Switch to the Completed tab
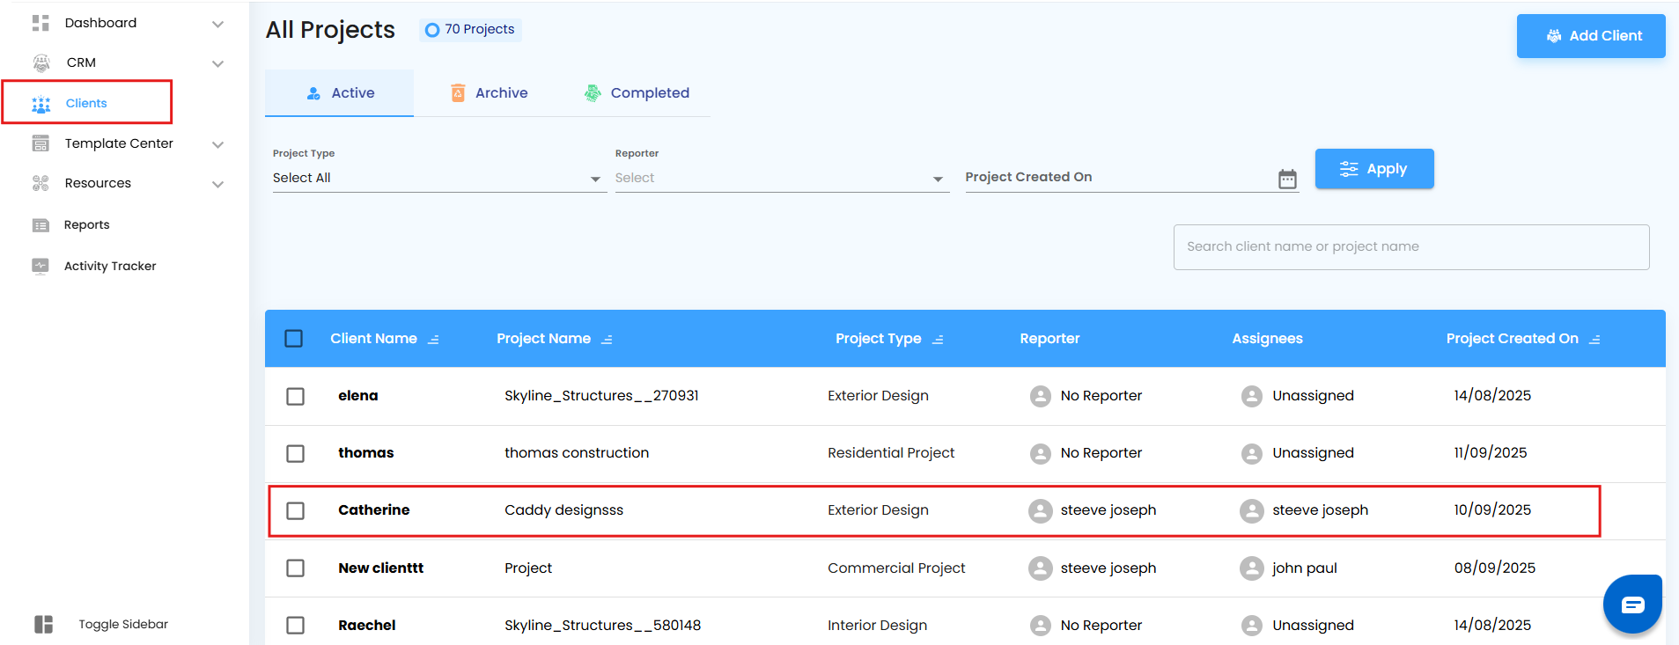The width and height of the screenshot is (1679, 645). coord(637,93)
